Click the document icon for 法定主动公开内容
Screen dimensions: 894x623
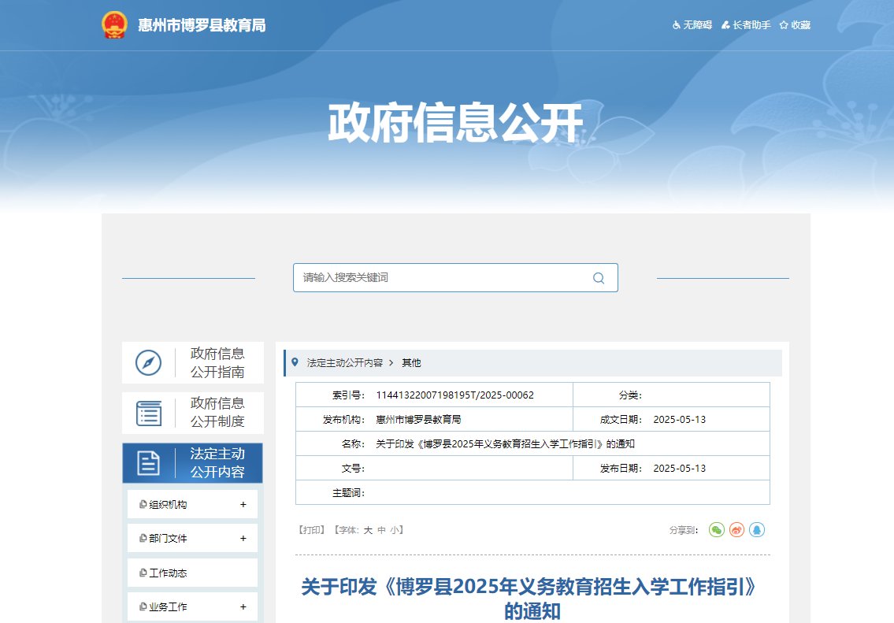click(x=148, y=463)
